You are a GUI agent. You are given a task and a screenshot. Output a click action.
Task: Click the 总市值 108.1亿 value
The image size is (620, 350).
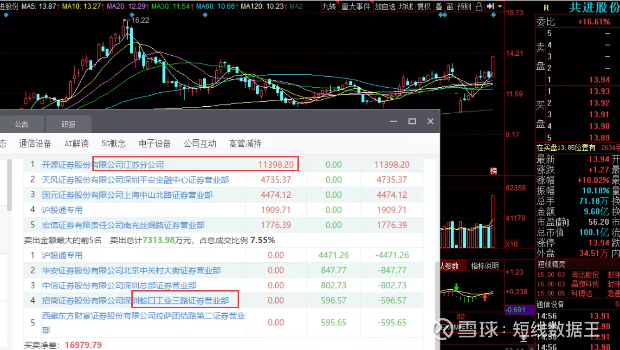594,233
